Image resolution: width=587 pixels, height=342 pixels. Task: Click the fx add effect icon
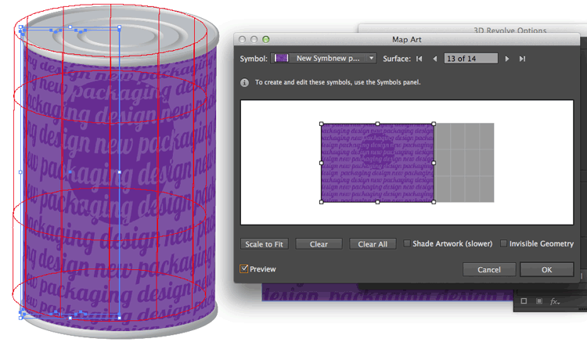pyautogui.click(x=554, y=301)
